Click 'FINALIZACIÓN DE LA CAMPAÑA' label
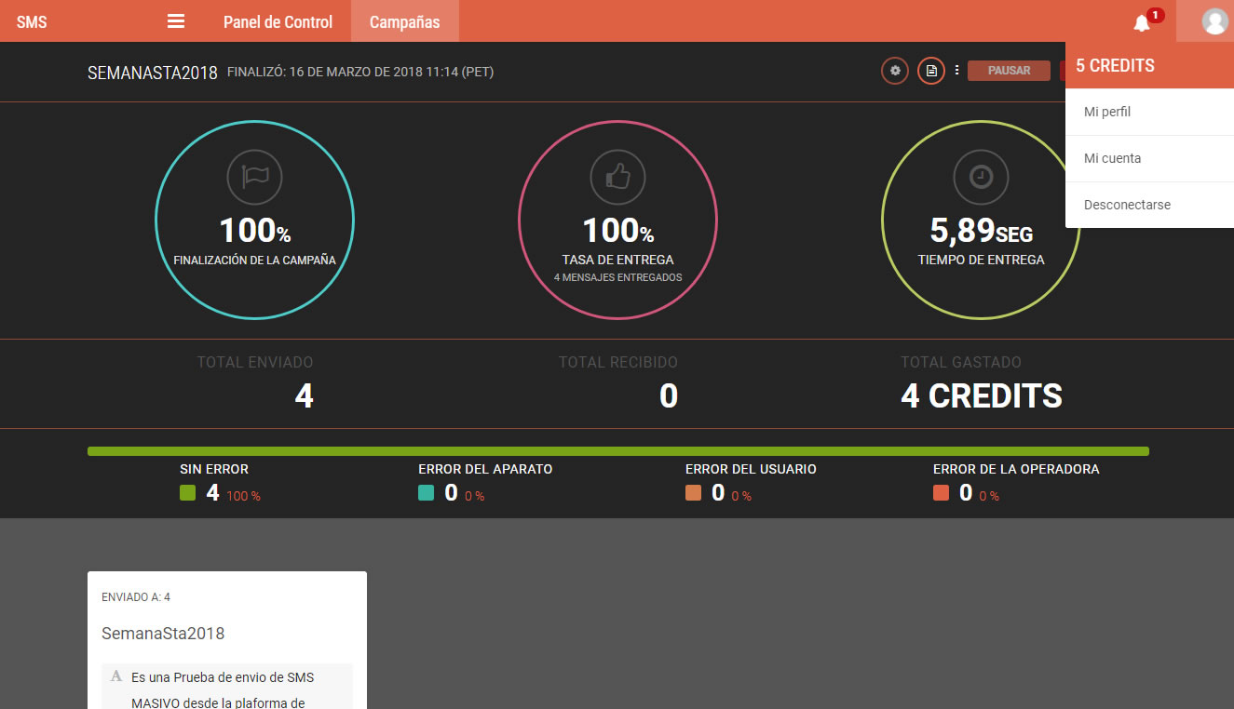1234x709 pixels. [x=254, y=261]
